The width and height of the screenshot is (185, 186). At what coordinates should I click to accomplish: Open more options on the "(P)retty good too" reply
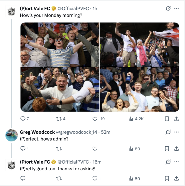[176, 162]
